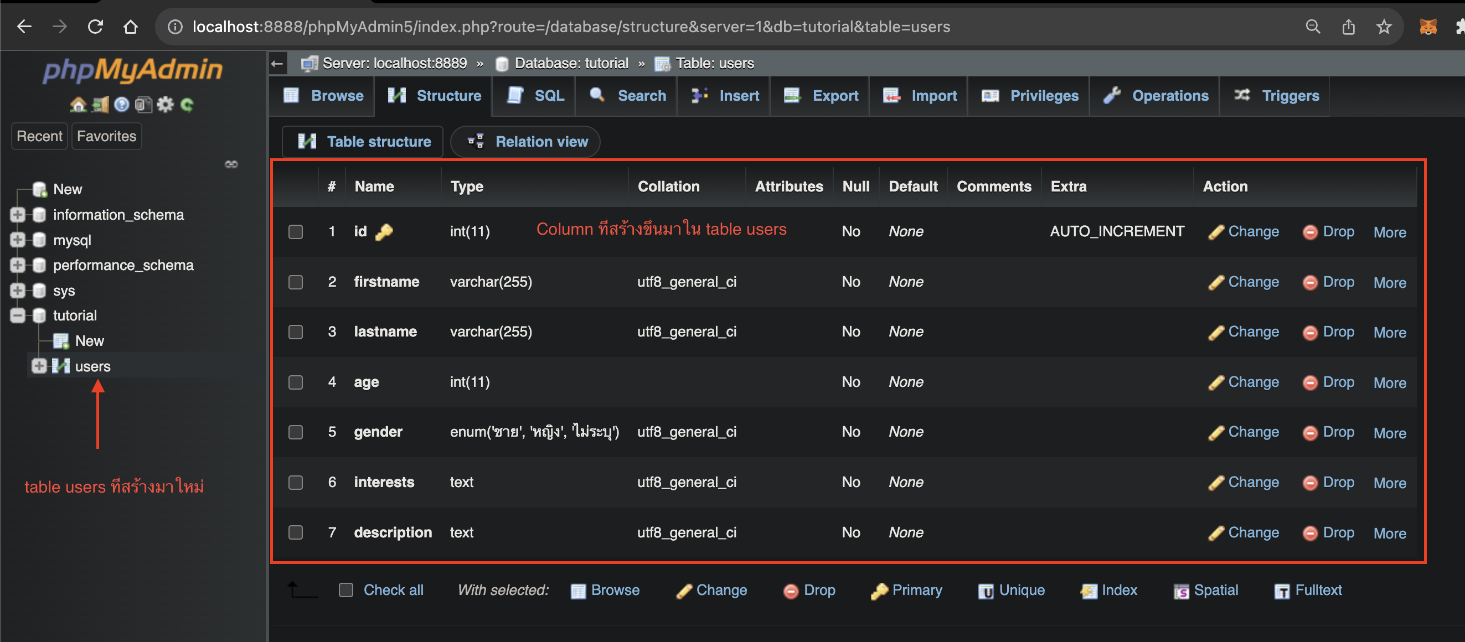Click Fulltext icon in With selected row

click(1282, 591)
